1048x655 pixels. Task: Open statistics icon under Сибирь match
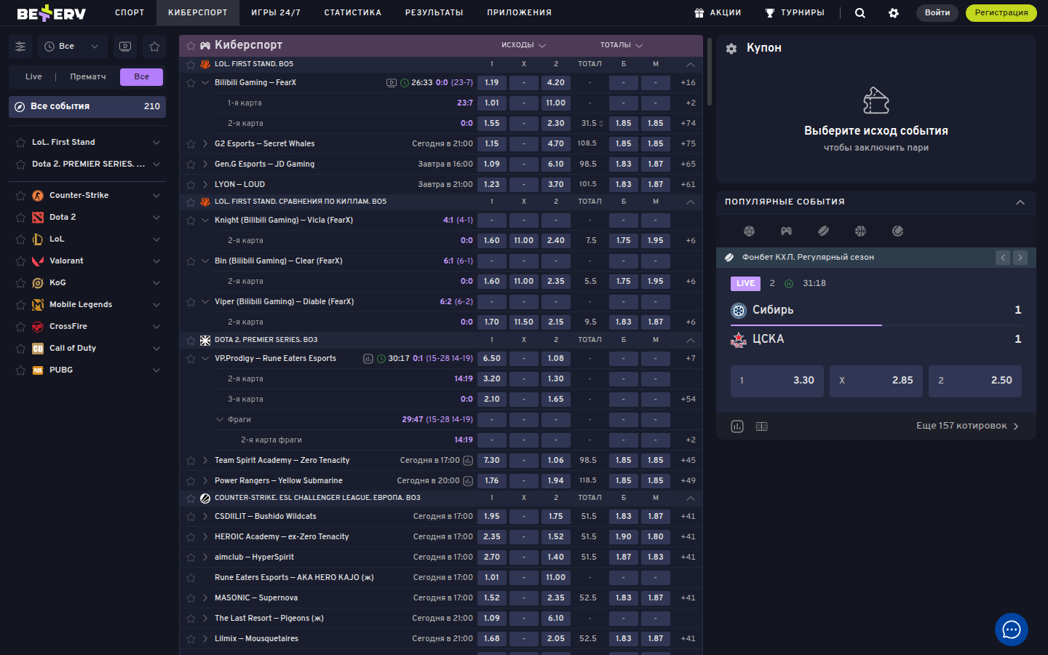[737, 426]
